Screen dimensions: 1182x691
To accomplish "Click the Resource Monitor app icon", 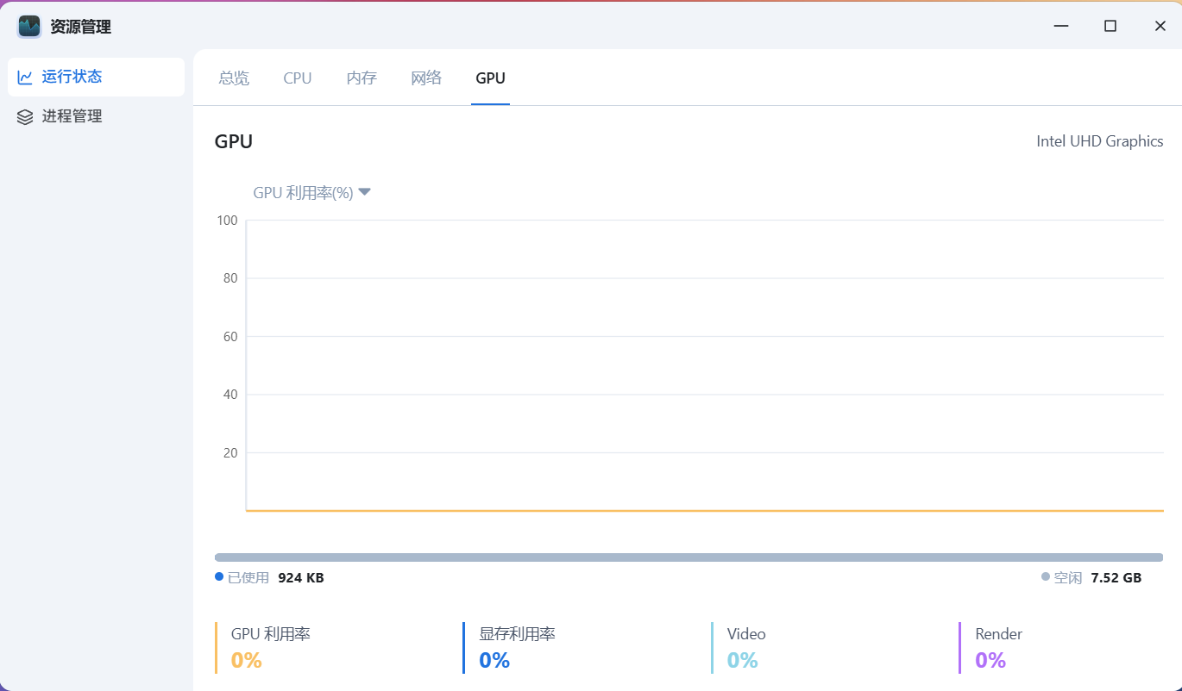I will pyautogui.click(x=29, y=27).
